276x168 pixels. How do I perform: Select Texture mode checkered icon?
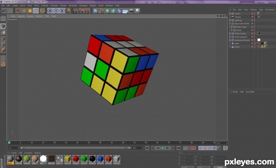3,32
